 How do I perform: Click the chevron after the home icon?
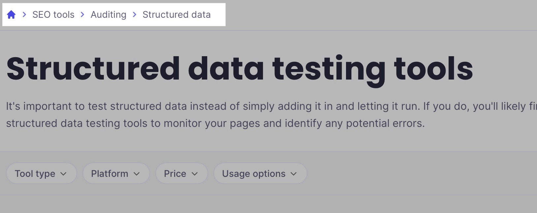point(24,14)
